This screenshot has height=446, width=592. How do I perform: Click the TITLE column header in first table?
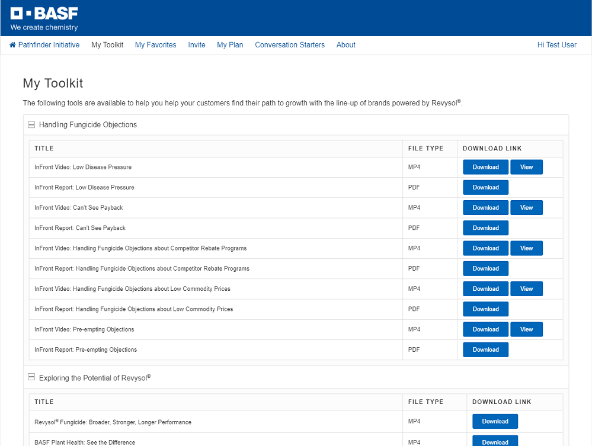point(44,149)
